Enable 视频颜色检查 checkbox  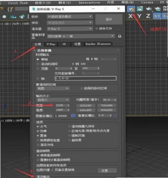click(38, 140)
